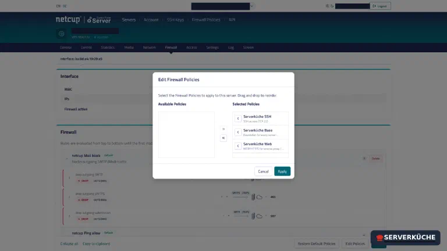The height and width of the screenshot is (251, 447).
Task: Move all policies to Selected with double-right arrow
Action: (223, 129)
